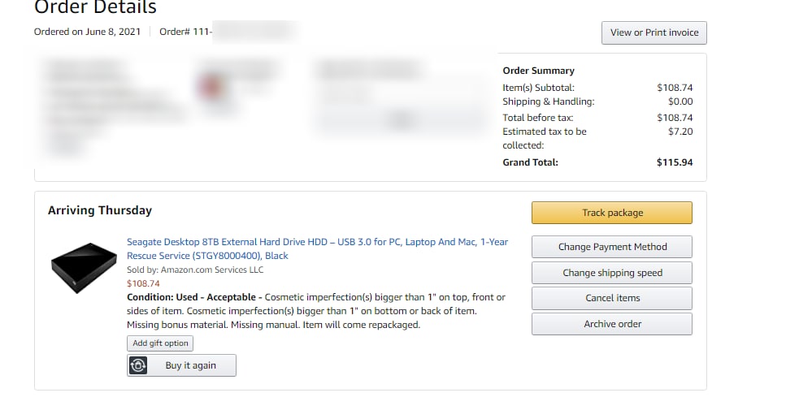Screen dimensions: 799x397
Task: Click the Condition: Used - Acceptable text
Action: pyautogui.click(x=194, y=297)
